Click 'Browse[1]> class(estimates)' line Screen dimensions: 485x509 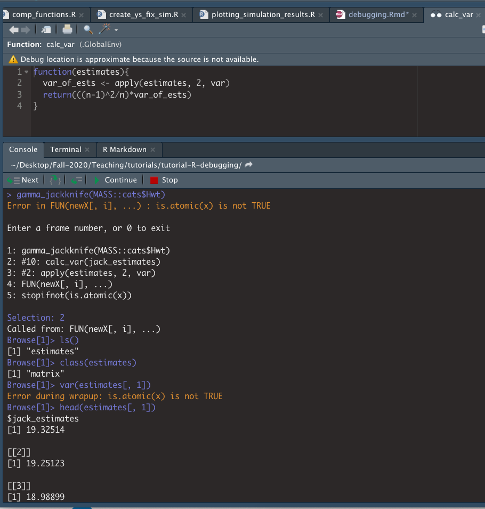pos(71,362)
